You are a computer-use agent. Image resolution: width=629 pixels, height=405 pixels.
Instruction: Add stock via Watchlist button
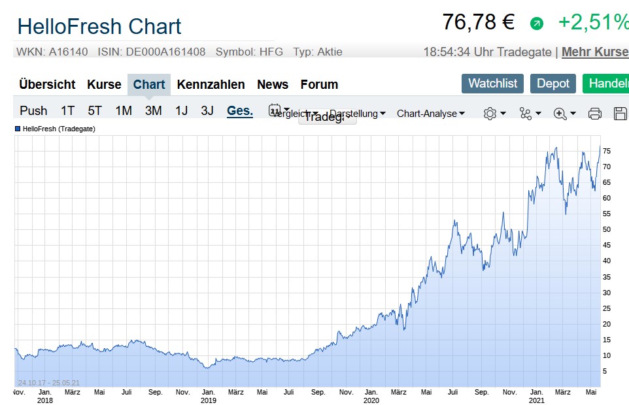492,84
